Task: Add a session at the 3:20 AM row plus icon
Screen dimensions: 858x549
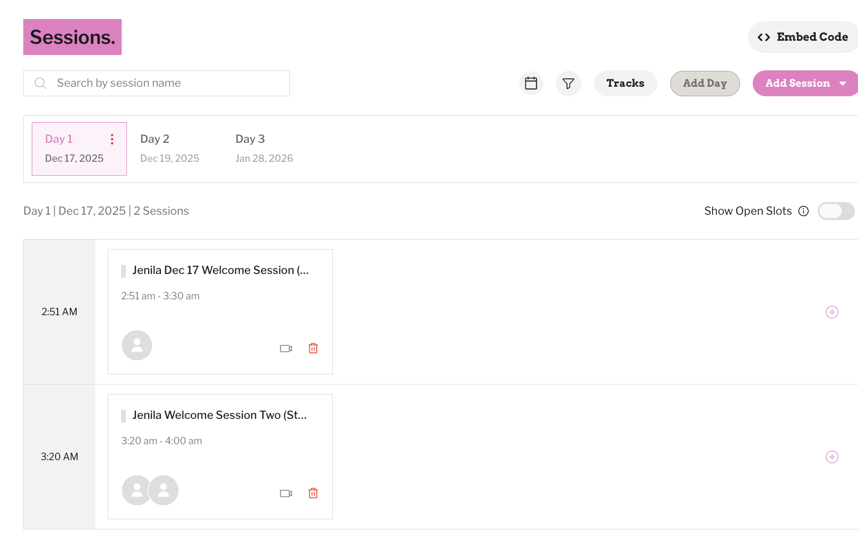Action: [832, 457]
